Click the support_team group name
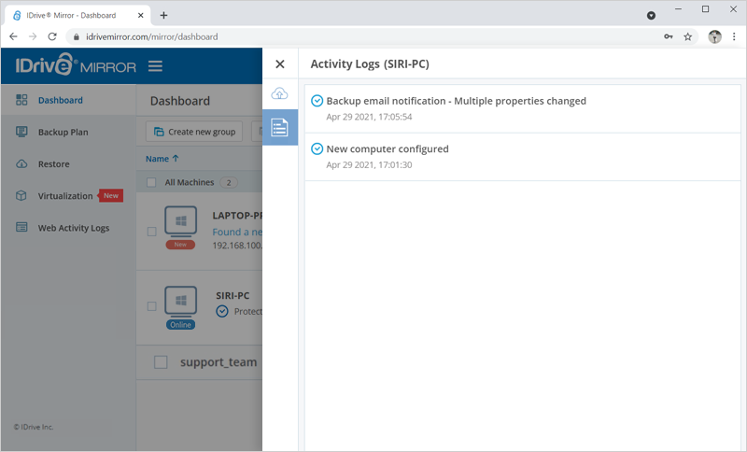747x452 pixels. (x=218, y=362)
